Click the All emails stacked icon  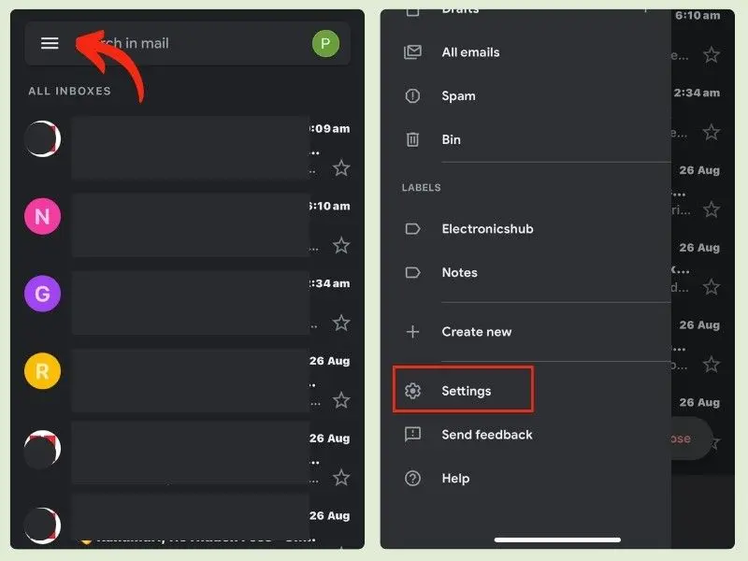coord(412,52)
